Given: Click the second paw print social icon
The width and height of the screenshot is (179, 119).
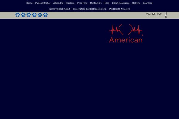Looking at the screenshot, I should (x=23, y=15).
